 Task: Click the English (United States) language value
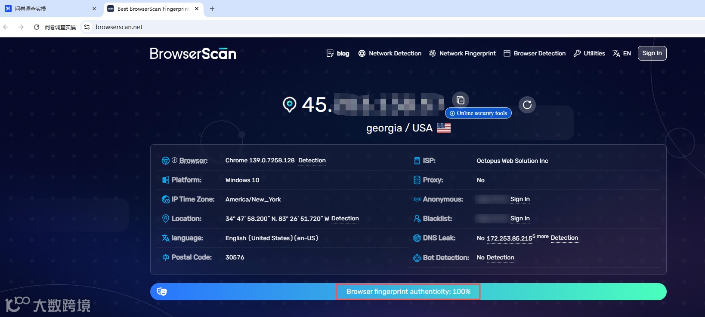272,238
